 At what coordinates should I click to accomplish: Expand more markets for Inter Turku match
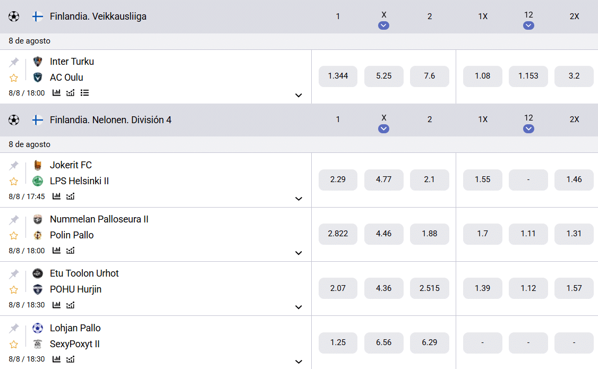pyautogui.click(x=298, y=95)
